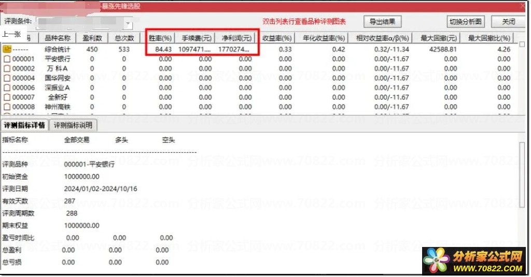This screenshot has width=531, height=277.
Task: Open the 评测条件 dropdown arrow
Action: pyautogui.click(x=129, y=24)
